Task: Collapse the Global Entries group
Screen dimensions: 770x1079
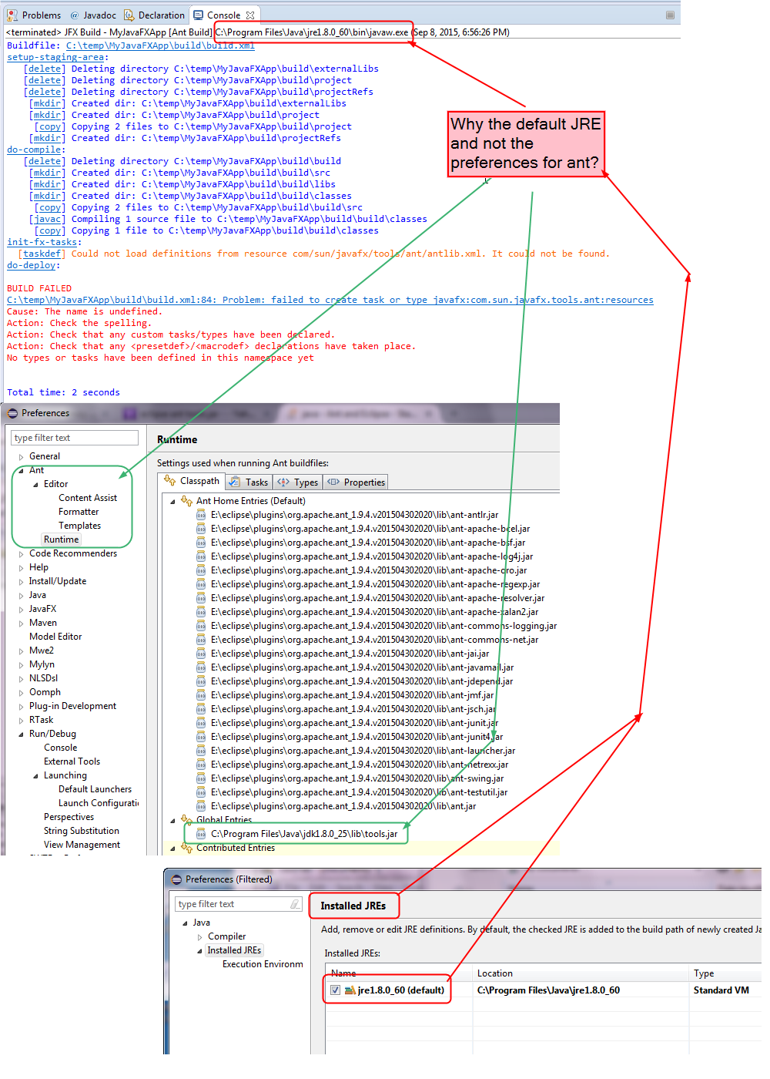Action: 172,821
